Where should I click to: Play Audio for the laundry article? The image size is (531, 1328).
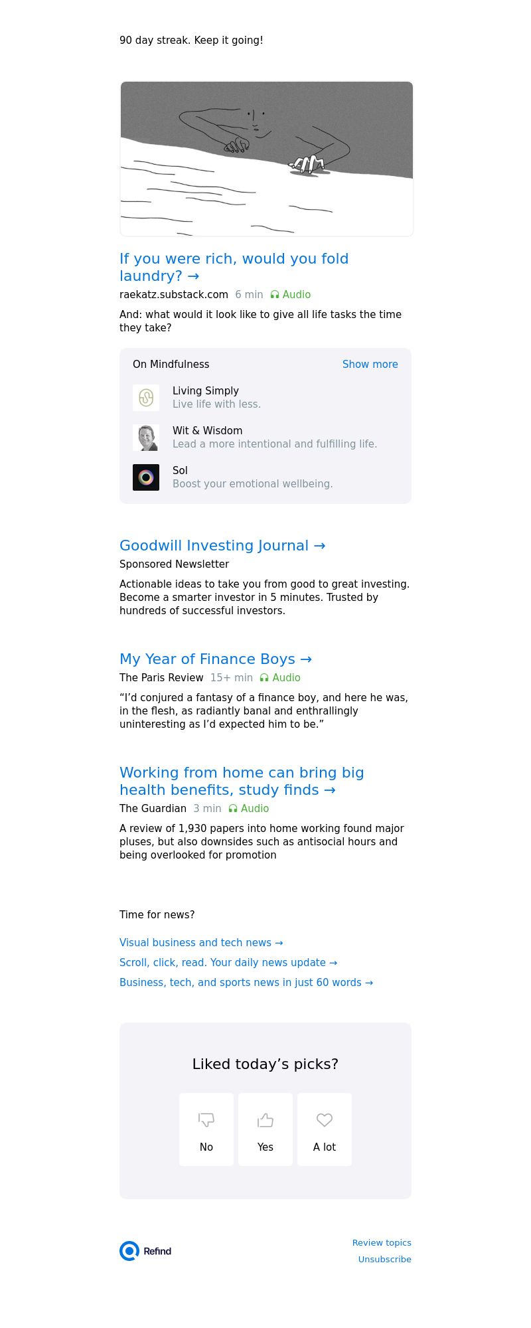click(290, 295)
